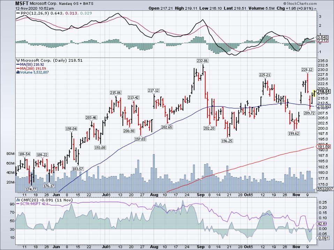334x250 pixels.
Task: Click the area chart icon before CMF(20)
Action: [18, 200]
